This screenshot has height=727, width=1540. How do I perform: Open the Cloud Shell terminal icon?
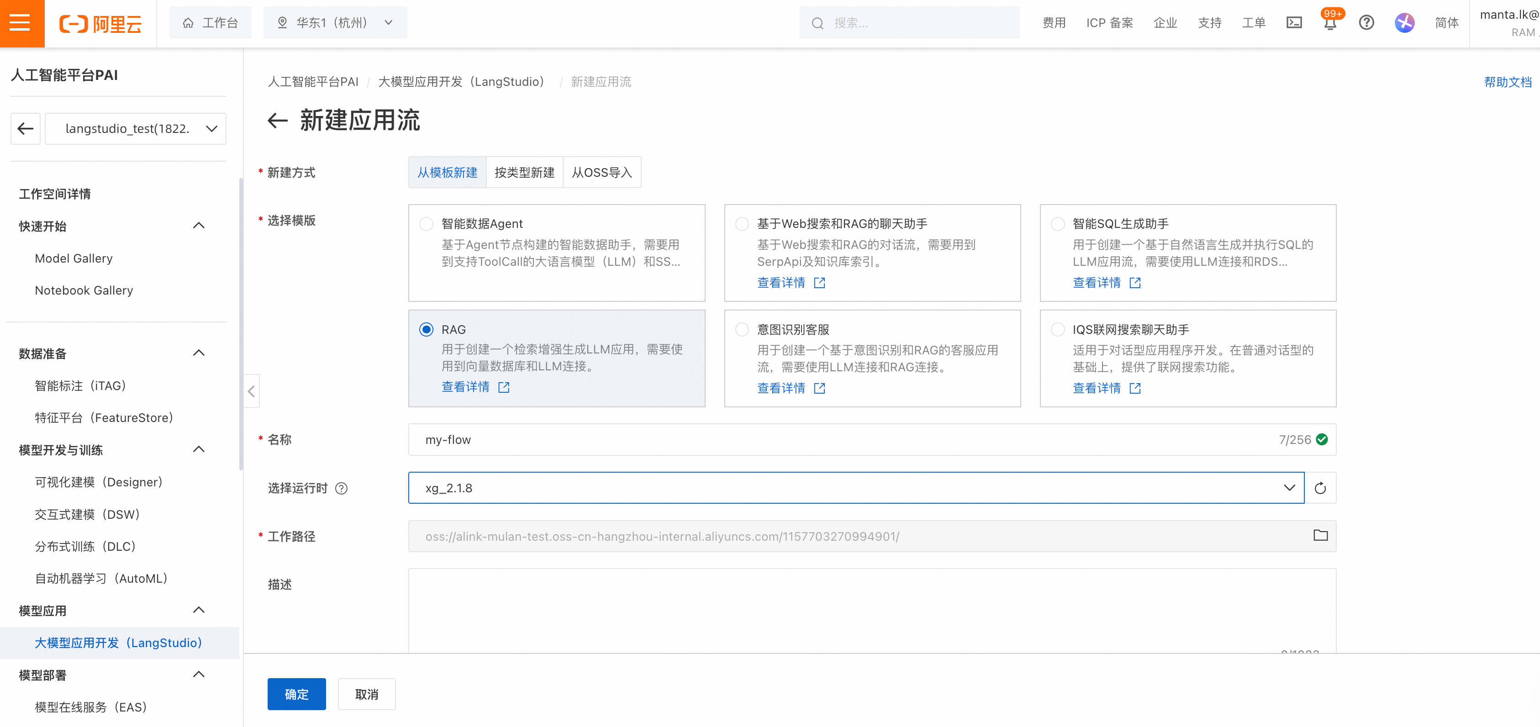(x=1294, y=23)
